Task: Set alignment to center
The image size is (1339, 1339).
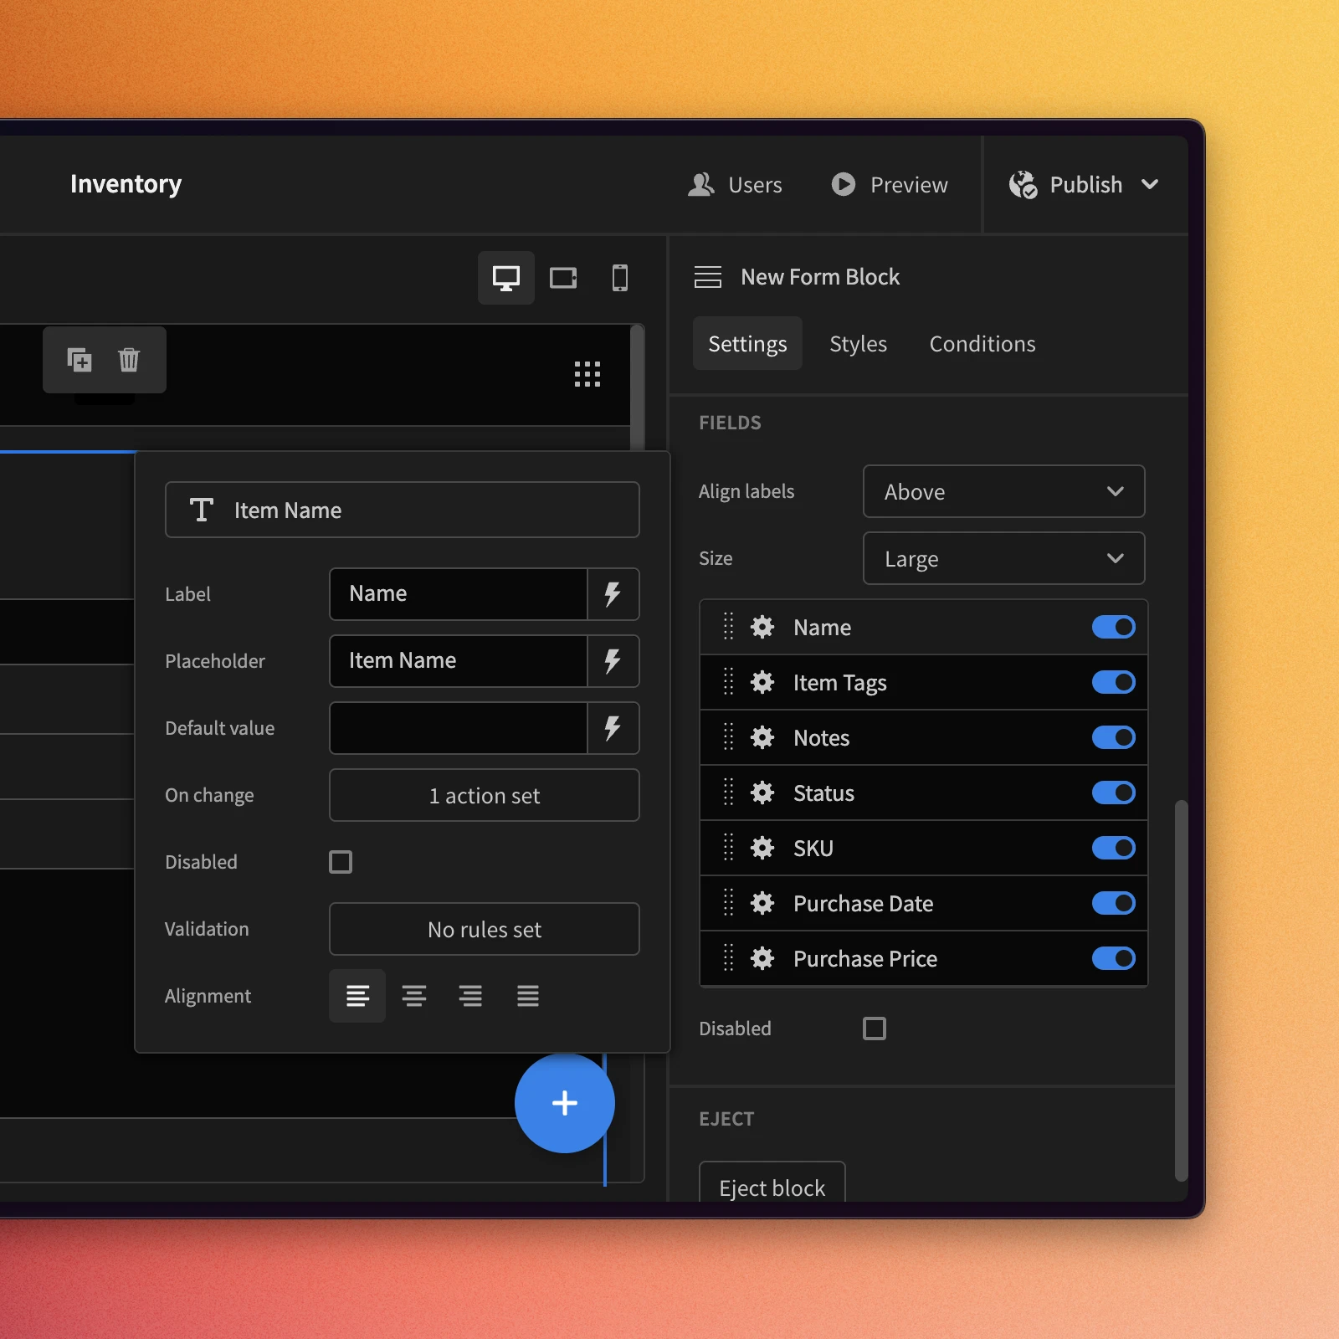Action: click(x=414, y=996)
